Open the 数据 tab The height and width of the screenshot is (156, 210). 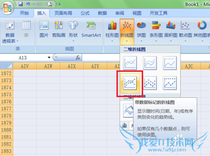102,13
